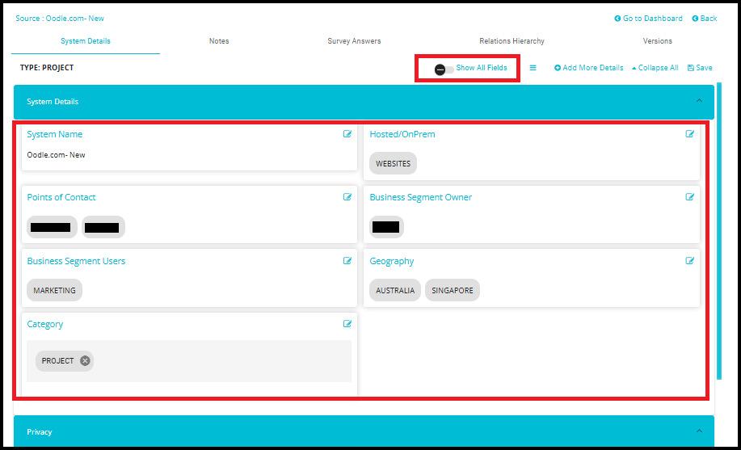Remove the PROJECT category tag
741x450 pixels.
coord(85,361)
